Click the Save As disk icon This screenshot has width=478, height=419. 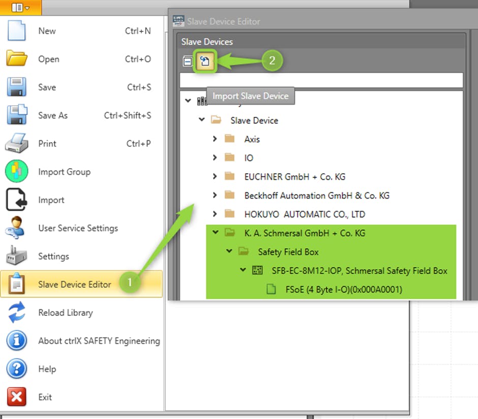[x=16, y=115]
